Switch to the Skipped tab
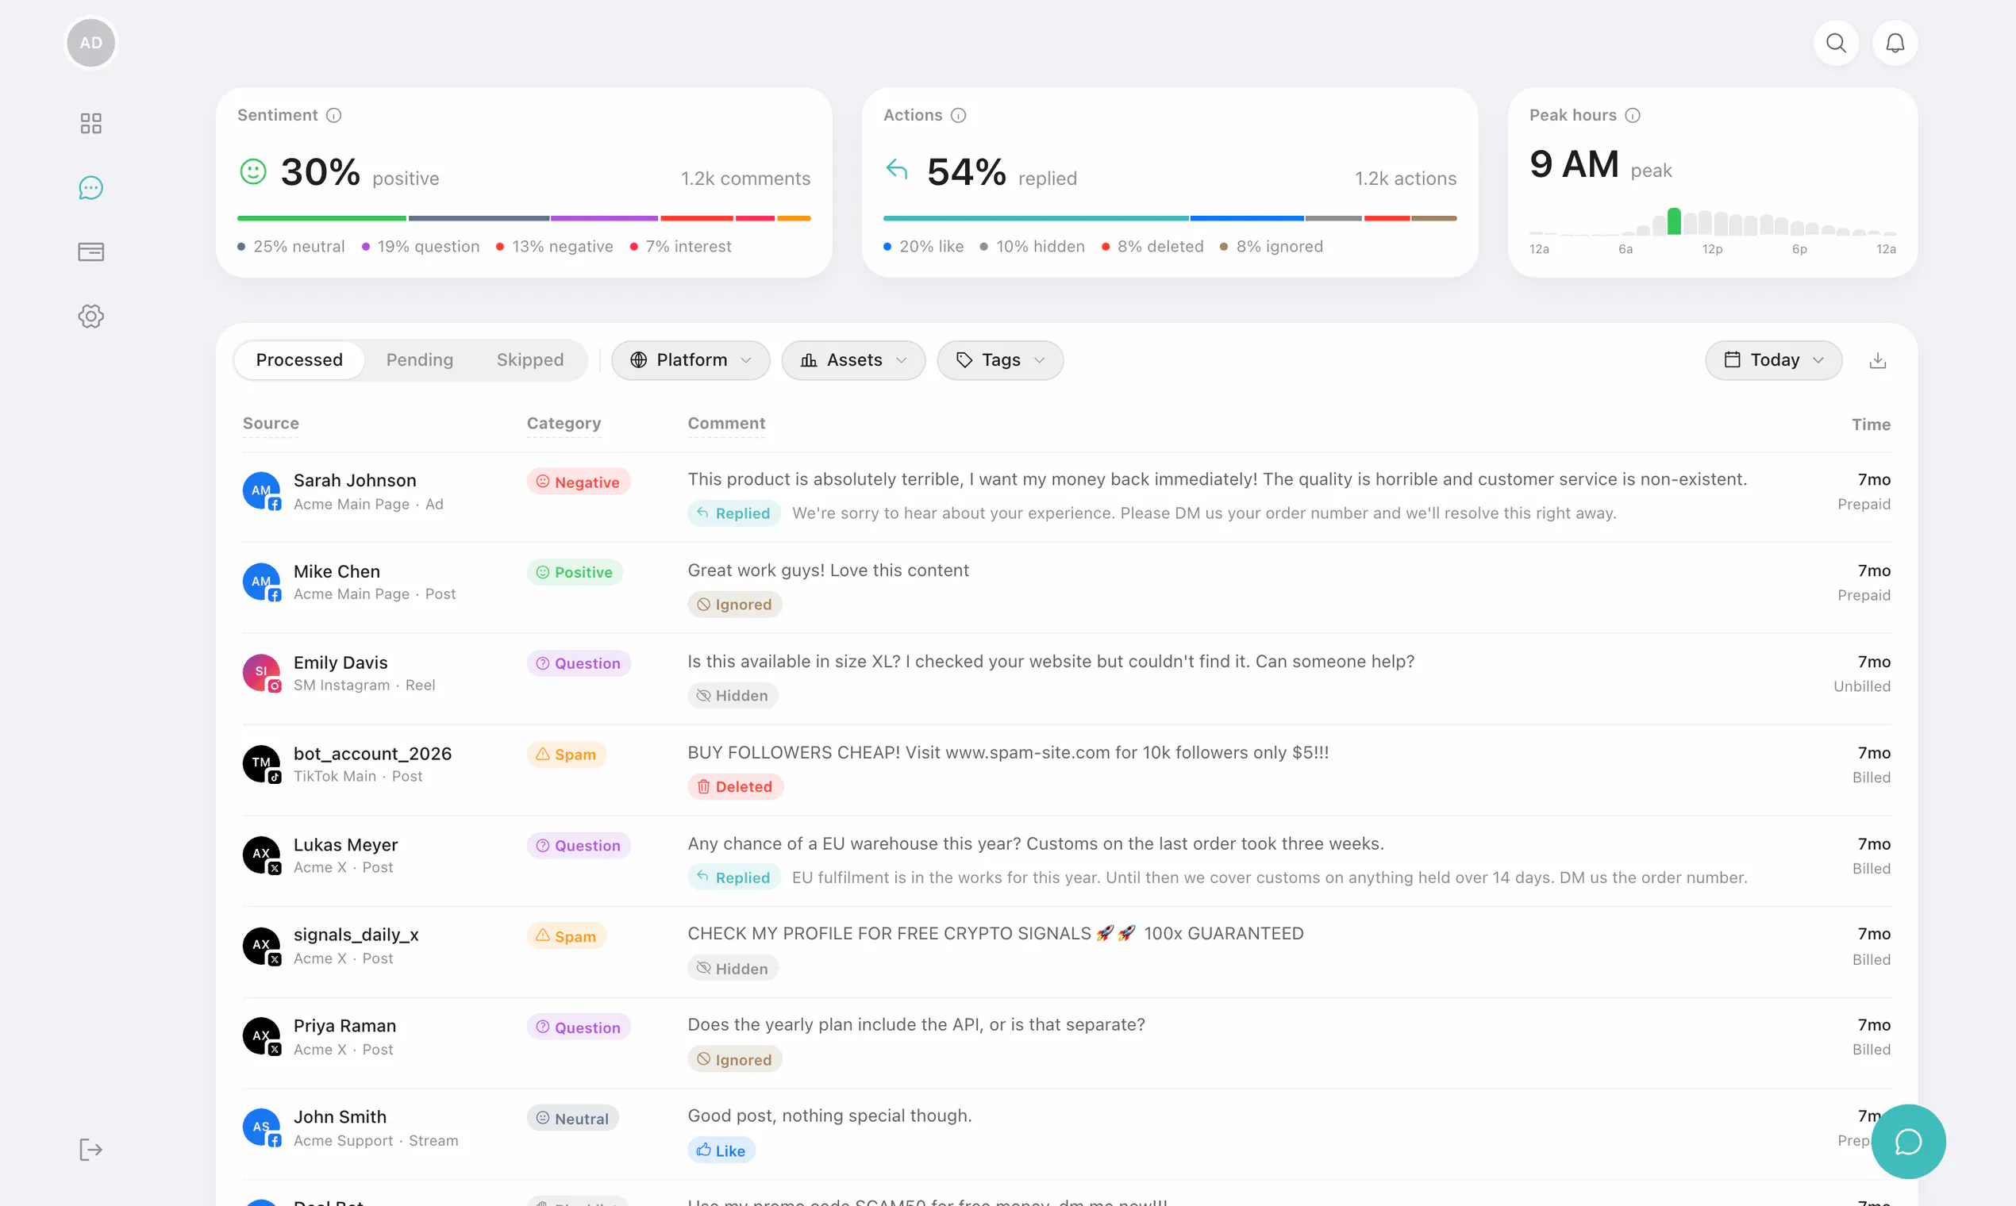Viewport: 2016px width, 1206px height. pos(530,360)
